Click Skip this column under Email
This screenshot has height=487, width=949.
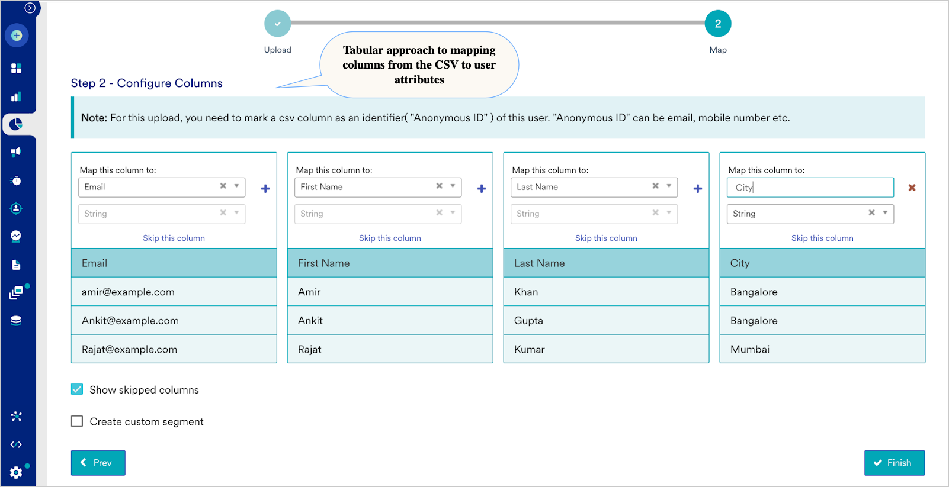pos(174,238)
